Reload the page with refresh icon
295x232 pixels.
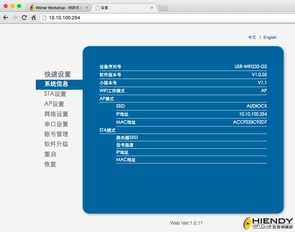(x=24, y=18)
